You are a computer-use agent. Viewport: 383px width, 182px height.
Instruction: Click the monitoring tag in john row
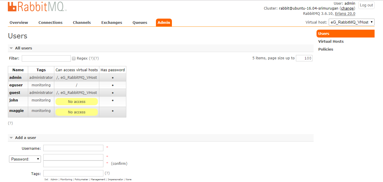(x=41, y=100)
